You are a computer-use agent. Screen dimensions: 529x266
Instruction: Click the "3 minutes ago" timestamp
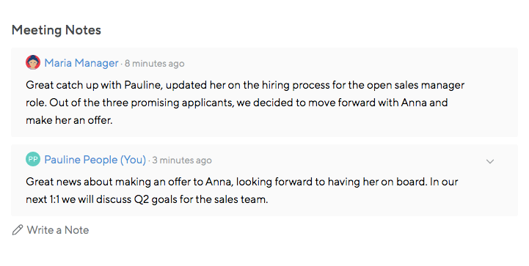(182, 160)
